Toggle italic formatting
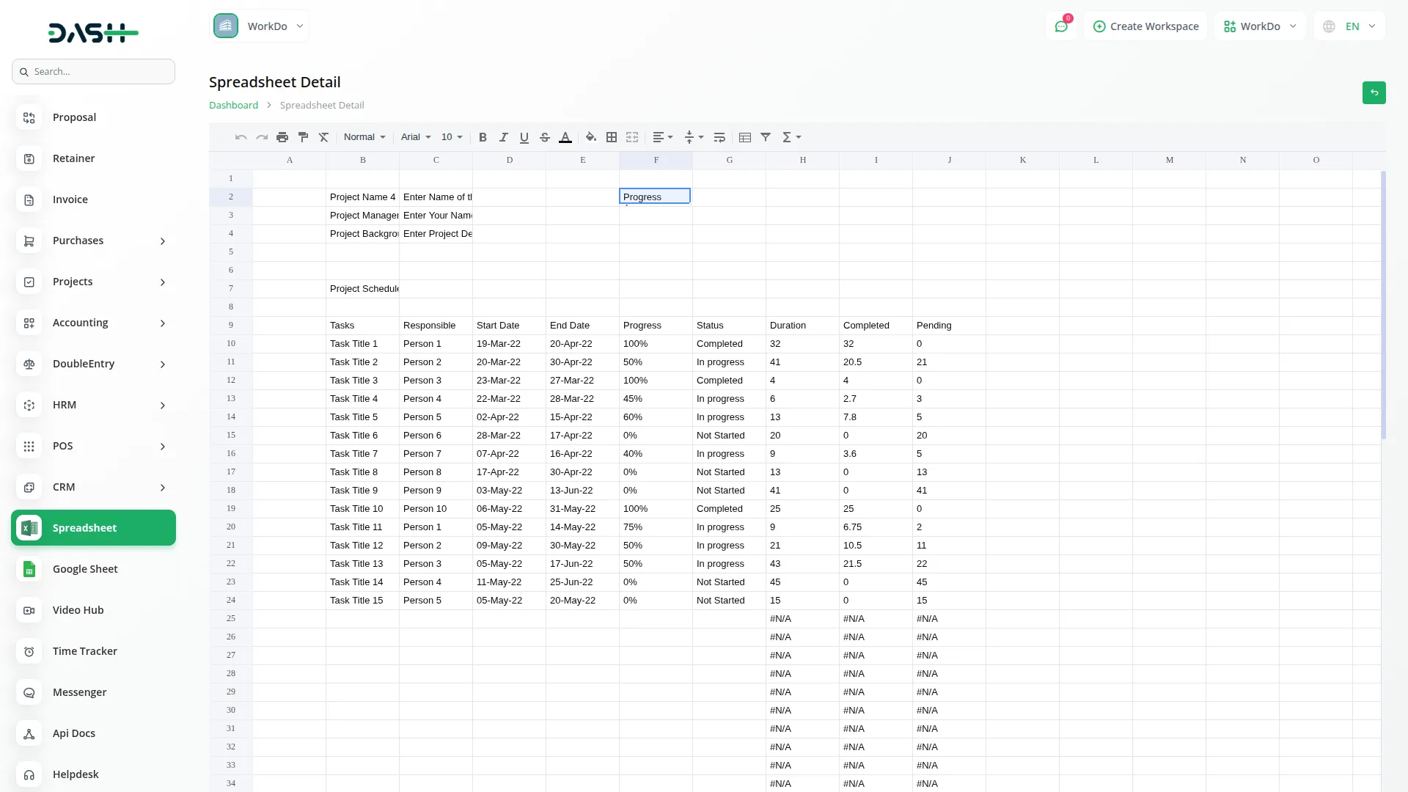Screen dimensions: 1408x792 point(504,137)
